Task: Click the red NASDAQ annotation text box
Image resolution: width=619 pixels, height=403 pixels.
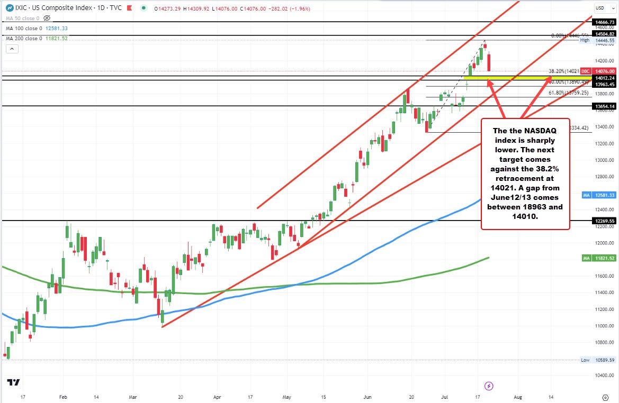Action: point(525,173)
